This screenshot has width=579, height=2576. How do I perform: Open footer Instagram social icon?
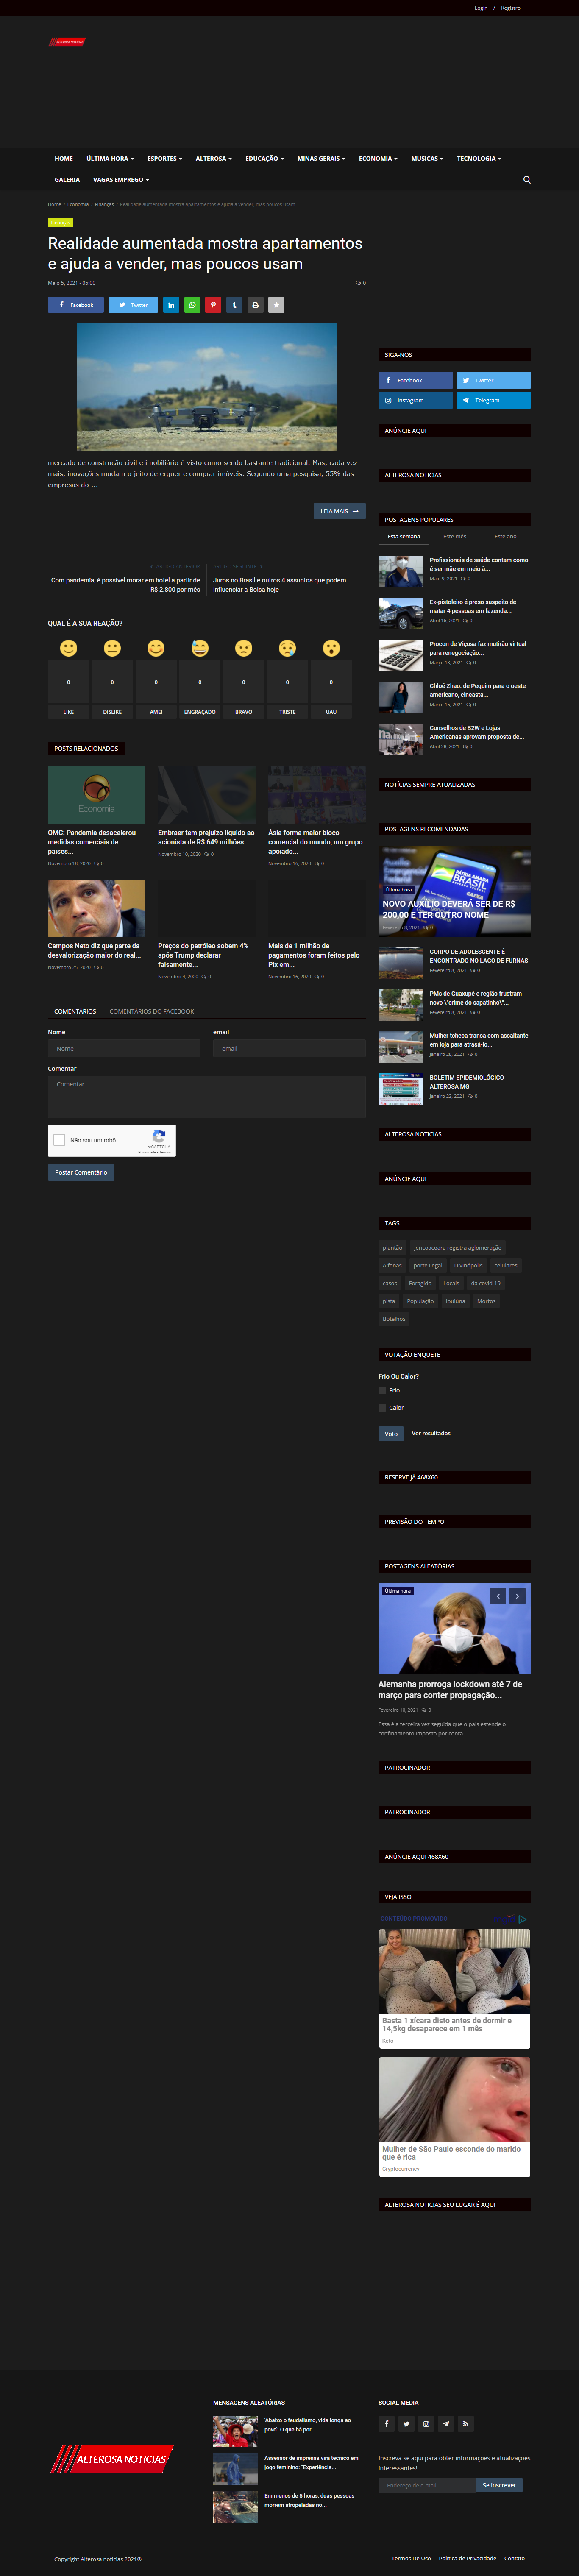tap(426, 2423)
